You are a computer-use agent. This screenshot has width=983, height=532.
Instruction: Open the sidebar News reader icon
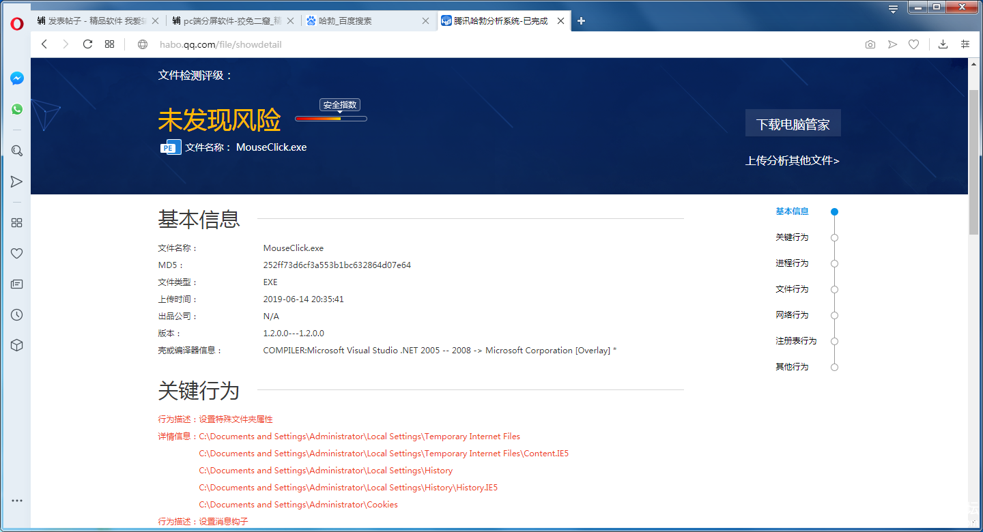17,284
